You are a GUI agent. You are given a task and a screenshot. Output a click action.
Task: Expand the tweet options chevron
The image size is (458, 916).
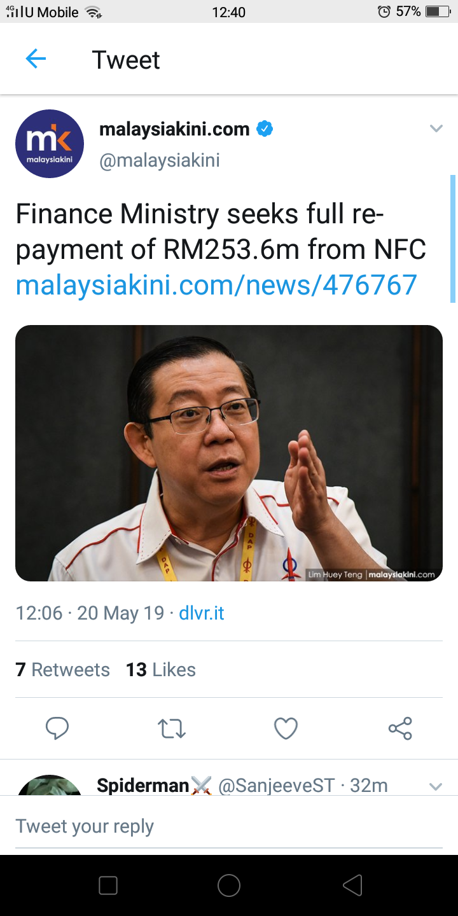436,128
